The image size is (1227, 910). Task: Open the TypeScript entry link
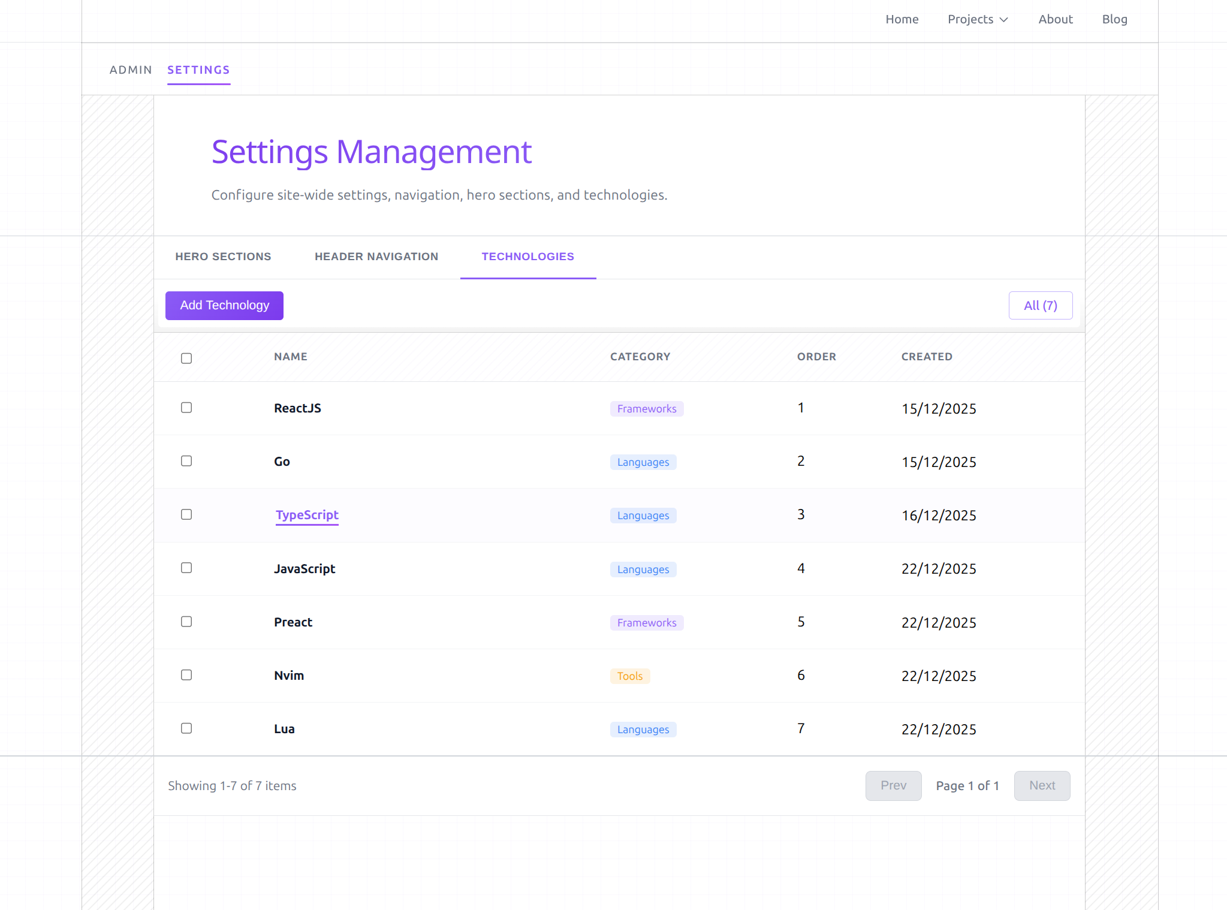tap(306, 514)
